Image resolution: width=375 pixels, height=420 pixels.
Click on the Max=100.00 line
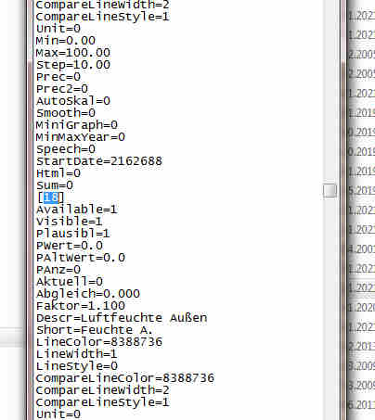point(73,53)
